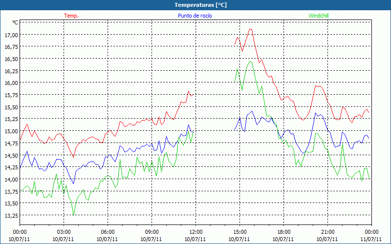This screenshot has height=244, width=391.
Task: Click the 14,50 y-axis value
Action: tap(11, 156)
